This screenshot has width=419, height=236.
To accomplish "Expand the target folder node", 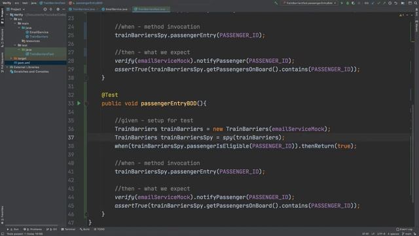I will pyautogui.click(x=12, y=58).
